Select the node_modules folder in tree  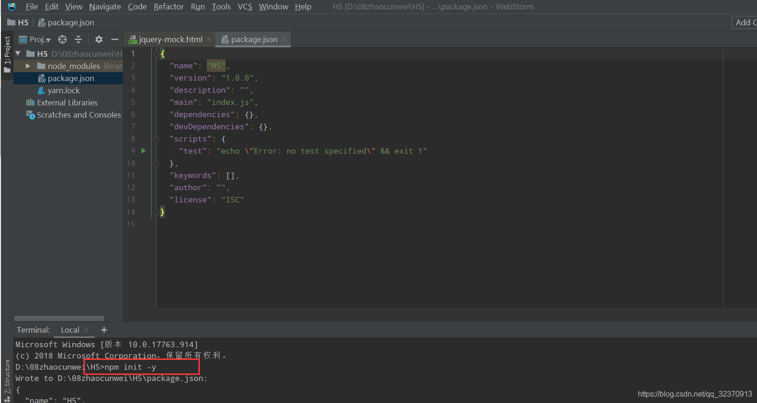(x=68, y=66)
